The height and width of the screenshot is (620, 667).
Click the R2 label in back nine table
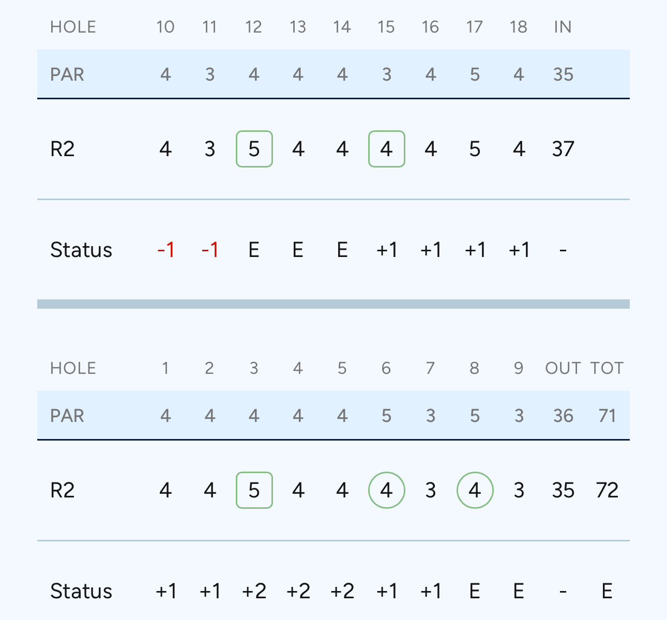[63, 149]
